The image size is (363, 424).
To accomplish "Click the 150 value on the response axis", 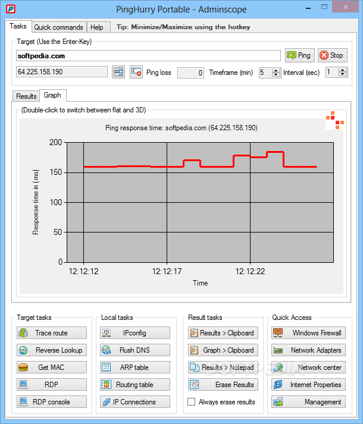I will click(x=56, y=172).
